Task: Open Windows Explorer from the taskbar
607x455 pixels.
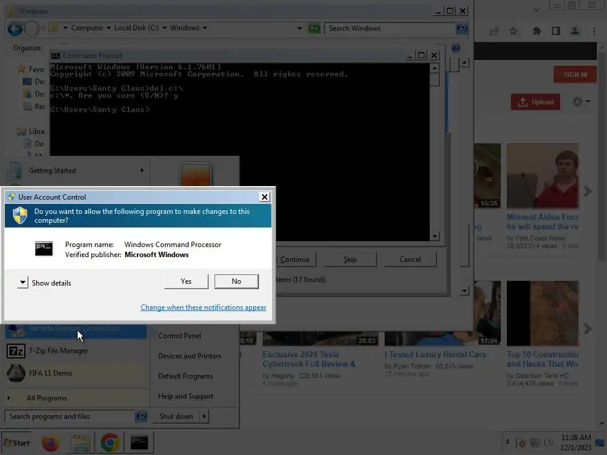Action: [81, 443]
